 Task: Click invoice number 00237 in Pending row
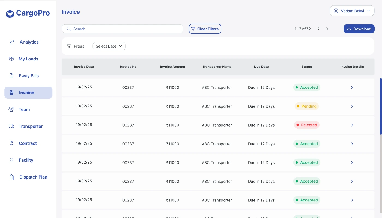pyautogui.click(x=128, y=106)
